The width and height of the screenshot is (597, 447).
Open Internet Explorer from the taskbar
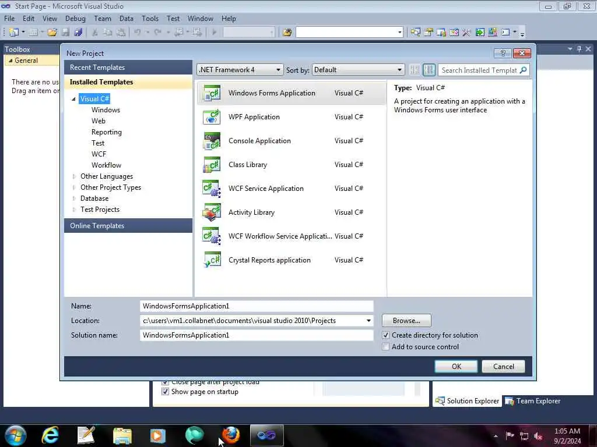pos(50,435)
